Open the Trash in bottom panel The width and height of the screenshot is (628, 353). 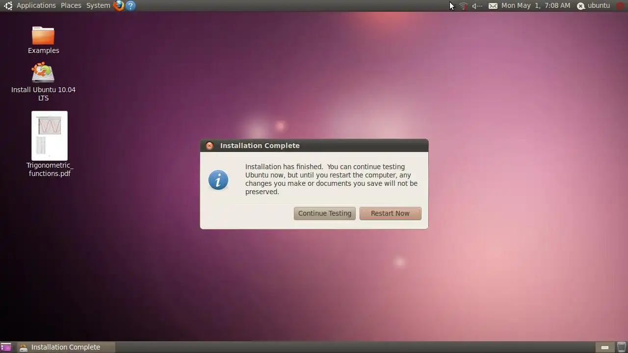coord(621,347)
